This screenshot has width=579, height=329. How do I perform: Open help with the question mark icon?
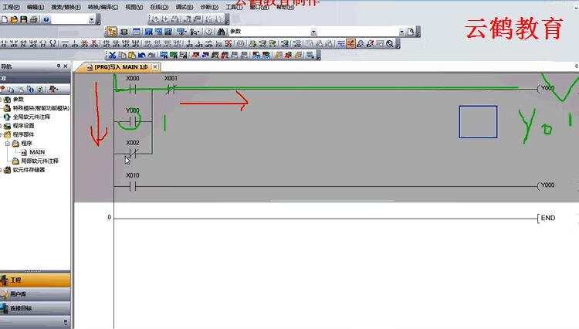tap(46, 19)
